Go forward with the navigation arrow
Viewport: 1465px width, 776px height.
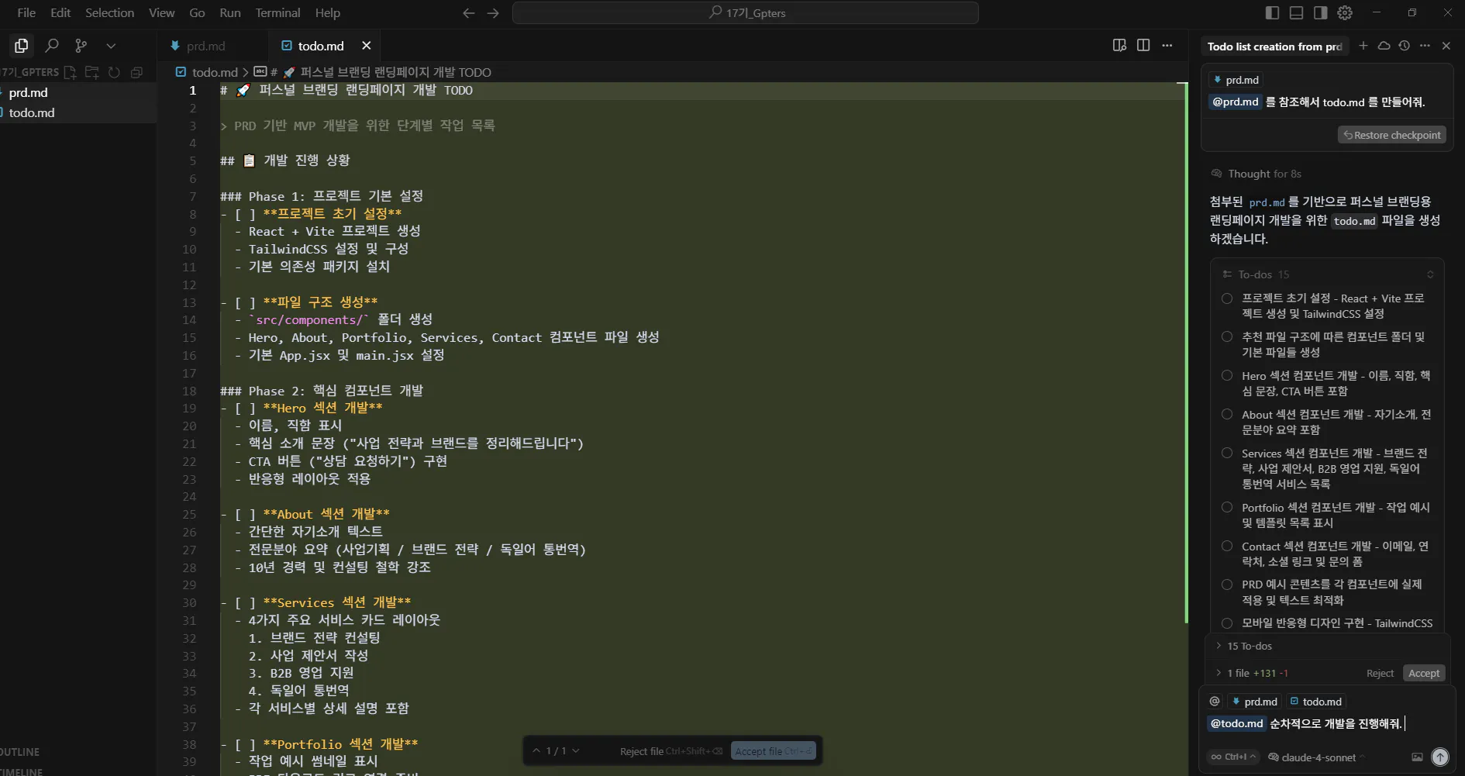[493, 13]
